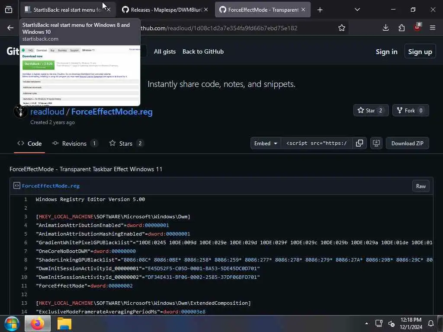
Task: Select line number 11 in code
Action: point(24,286)
